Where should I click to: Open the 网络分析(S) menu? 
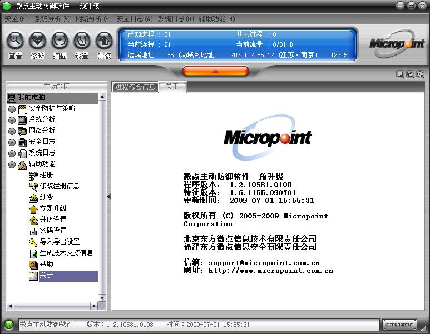93,19
